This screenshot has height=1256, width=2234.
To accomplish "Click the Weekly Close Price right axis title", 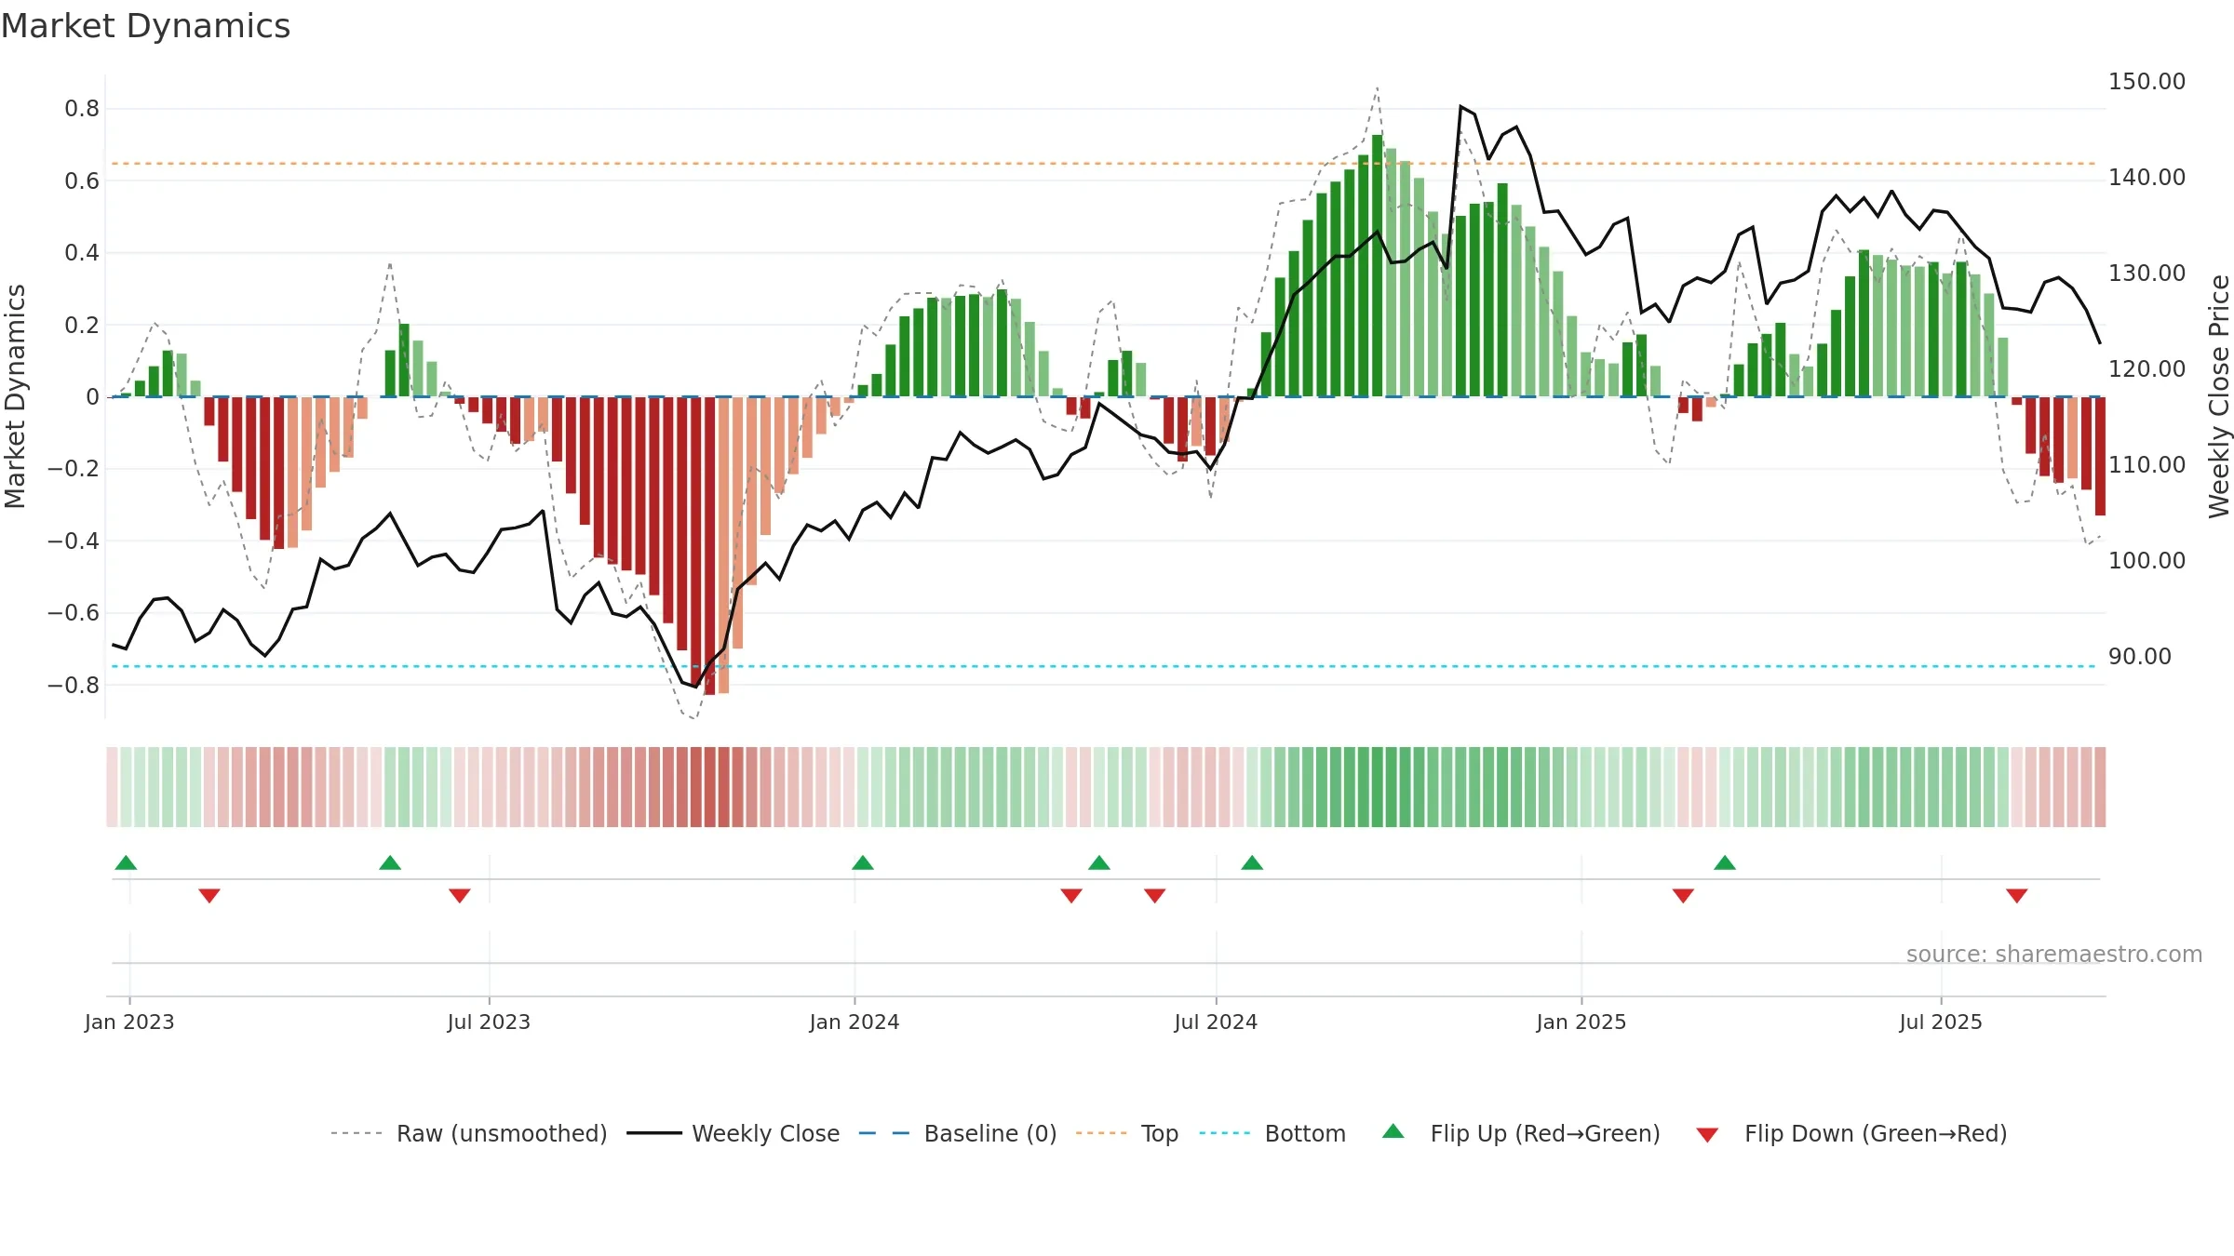I will (2219, 396).
